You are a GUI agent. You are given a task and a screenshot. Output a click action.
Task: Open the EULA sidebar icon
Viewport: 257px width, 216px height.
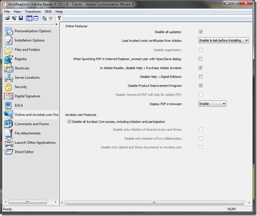click(8, 105)
